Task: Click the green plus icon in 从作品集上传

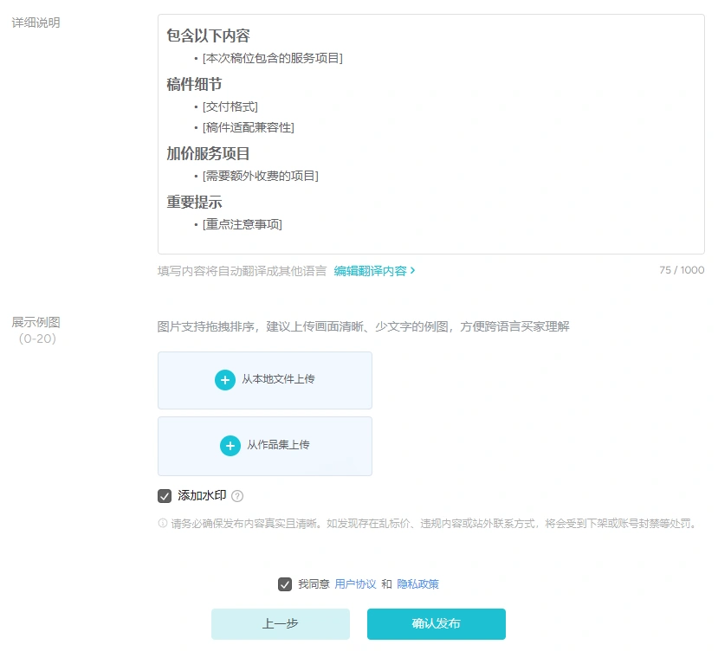Action: pos(230,446)
